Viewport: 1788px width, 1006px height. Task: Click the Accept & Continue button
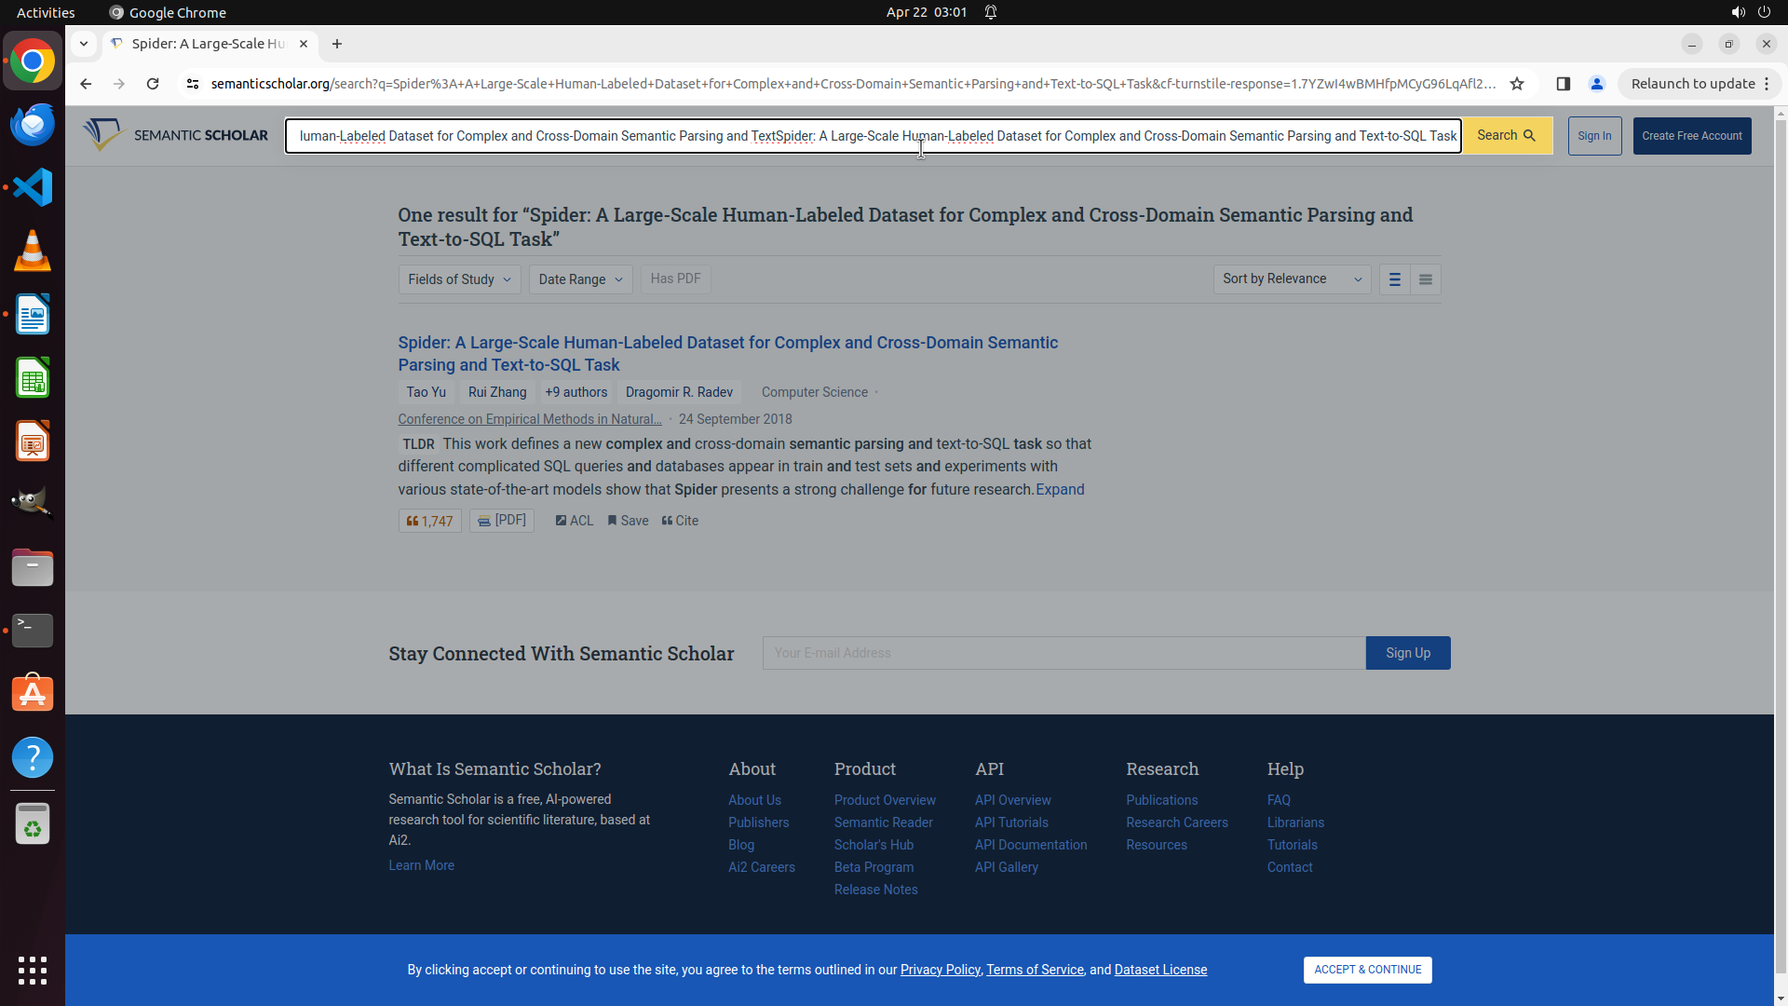(x=1367, y=970)
